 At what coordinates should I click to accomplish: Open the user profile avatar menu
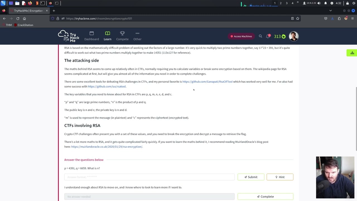click(x=293, y=36)
